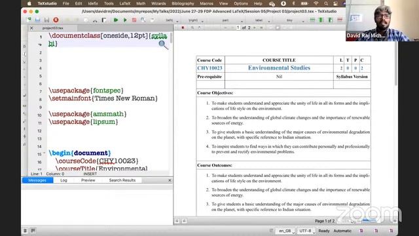Switch to the Messages tab
The width and height of the screenshot is (419, 236).
coord(37,180)
